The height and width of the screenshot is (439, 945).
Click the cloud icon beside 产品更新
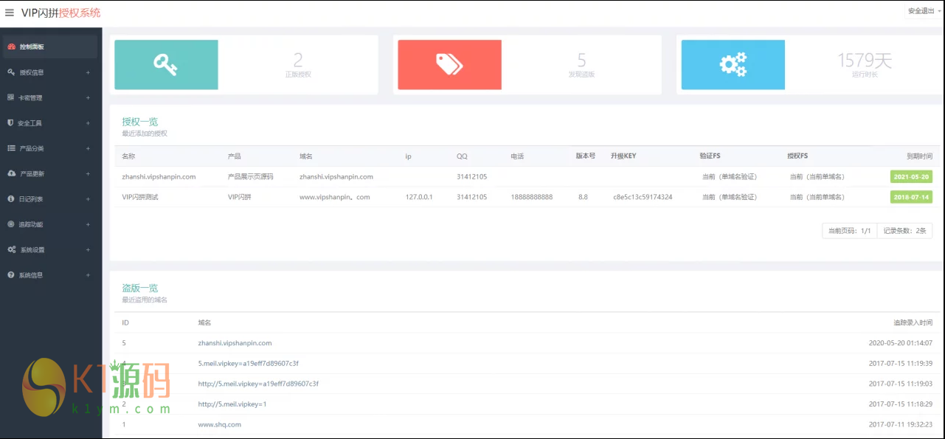point(11,173)
